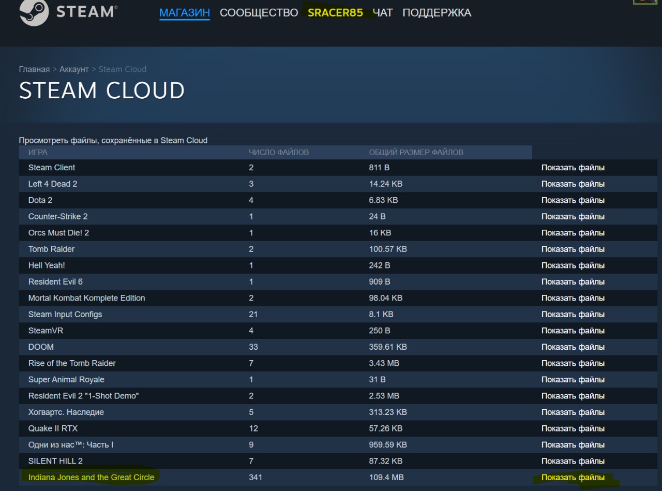Click the file count "33" for DOOM
The width and height of the screenshot is (662, 491).
[x=253, y=347]
